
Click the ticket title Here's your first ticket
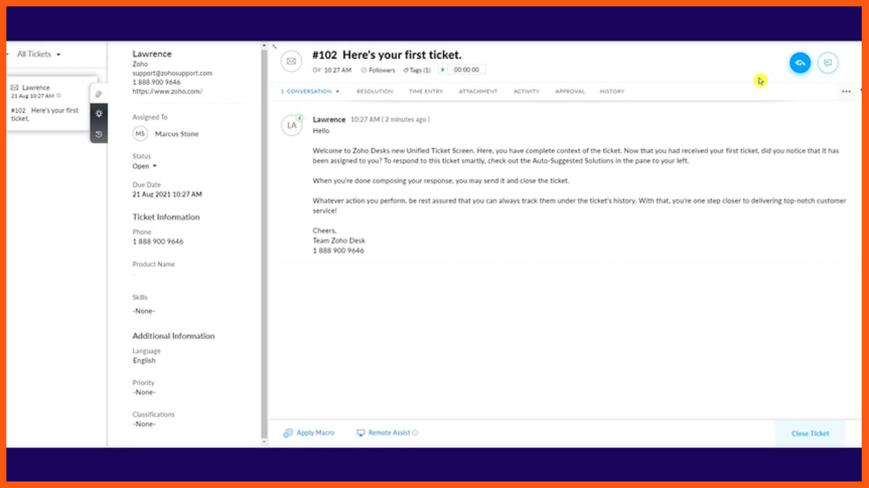[x=402, y=55]
